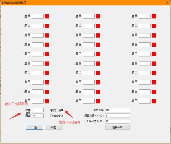This screenshot has width=171, height=144.
Task: Click red square in first row, right column
Action: [x=154, y=16]
